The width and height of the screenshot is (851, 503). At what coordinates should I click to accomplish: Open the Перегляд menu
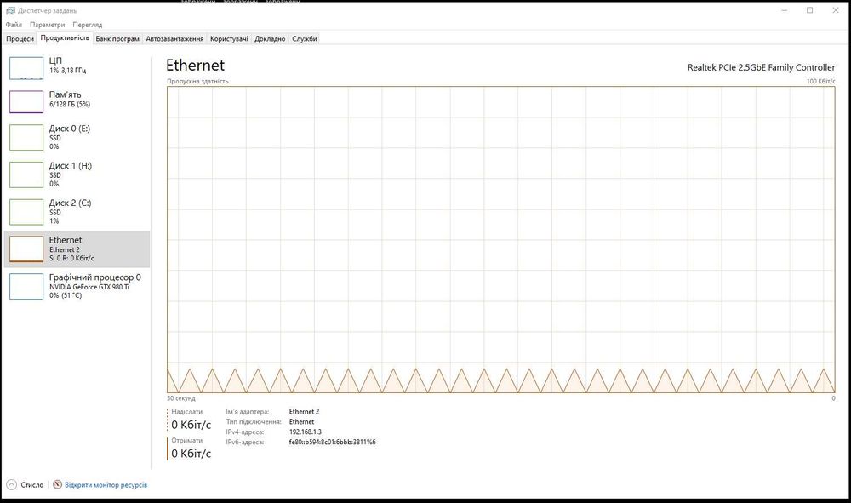click(x=88, y=25)
